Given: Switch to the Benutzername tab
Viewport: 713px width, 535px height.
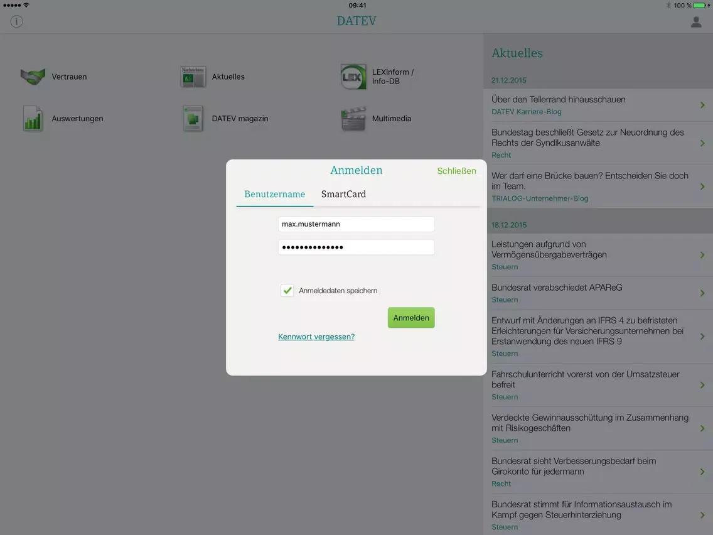Looking at the screenshot, I should click(x=275, y=194).
